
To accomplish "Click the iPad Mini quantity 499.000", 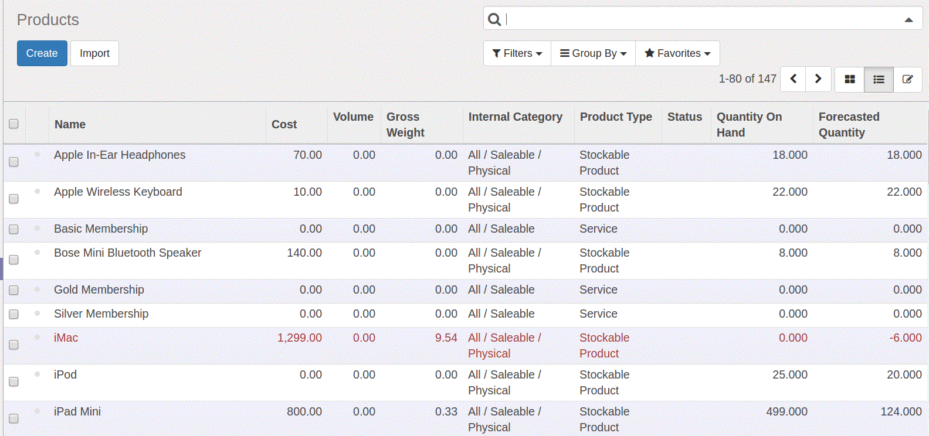I will click(786, 411).
